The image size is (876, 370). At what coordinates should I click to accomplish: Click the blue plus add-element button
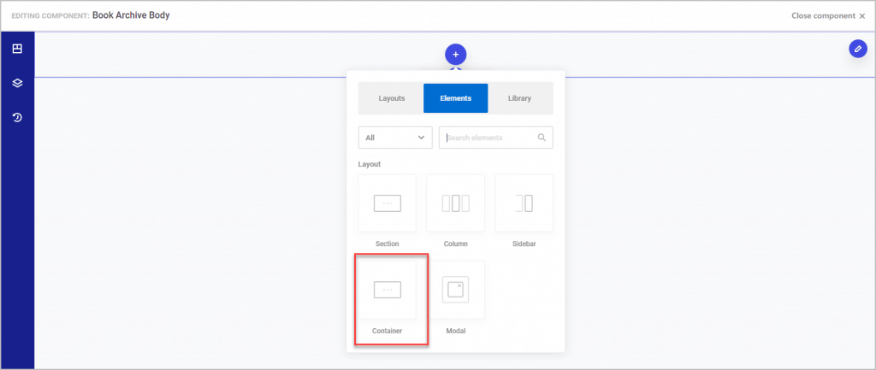[x=455, y=54]
